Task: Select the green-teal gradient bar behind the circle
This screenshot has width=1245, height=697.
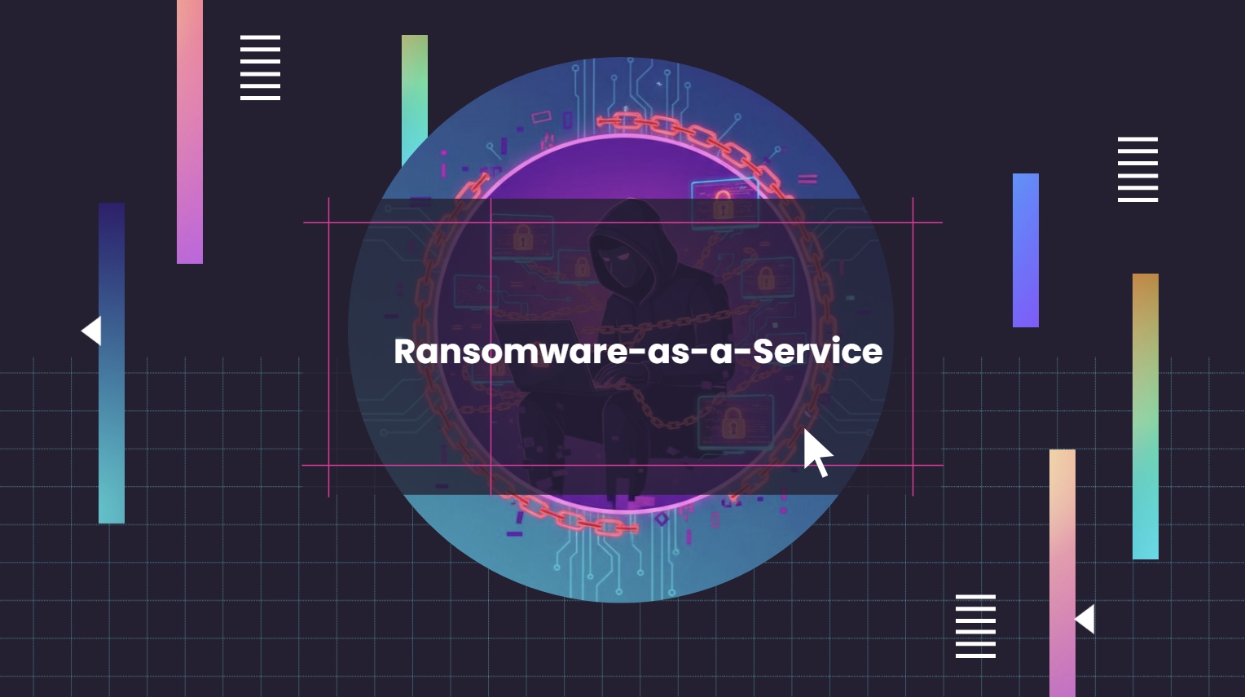Action: point(414,90)
